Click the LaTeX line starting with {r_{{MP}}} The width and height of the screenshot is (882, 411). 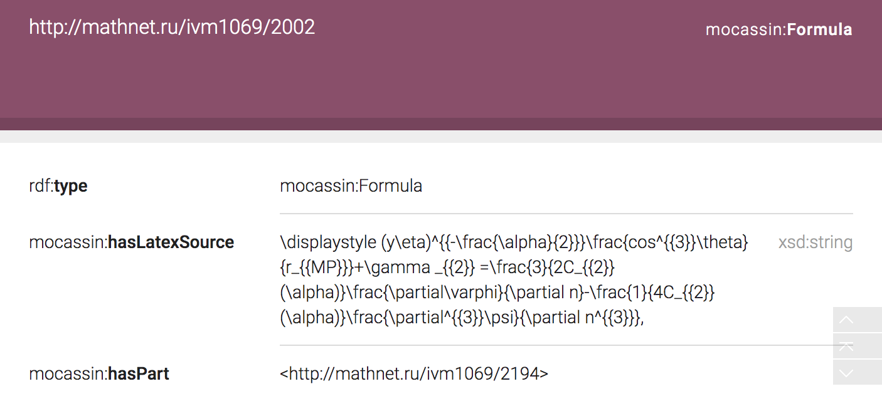447,268
